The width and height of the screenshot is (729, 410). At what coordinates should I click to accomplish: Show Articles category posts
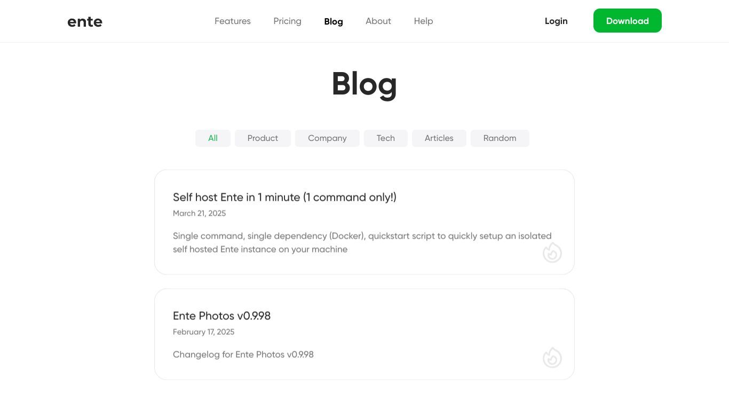[439, 138]
